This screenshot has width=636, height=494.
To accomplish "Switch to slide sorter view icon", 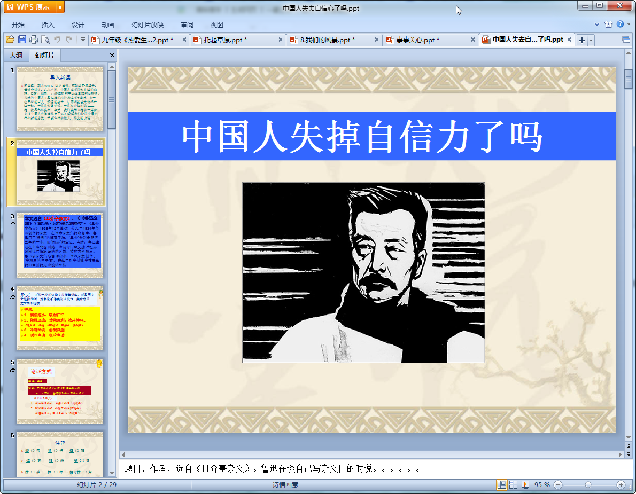I will click(x=513, y=484).
